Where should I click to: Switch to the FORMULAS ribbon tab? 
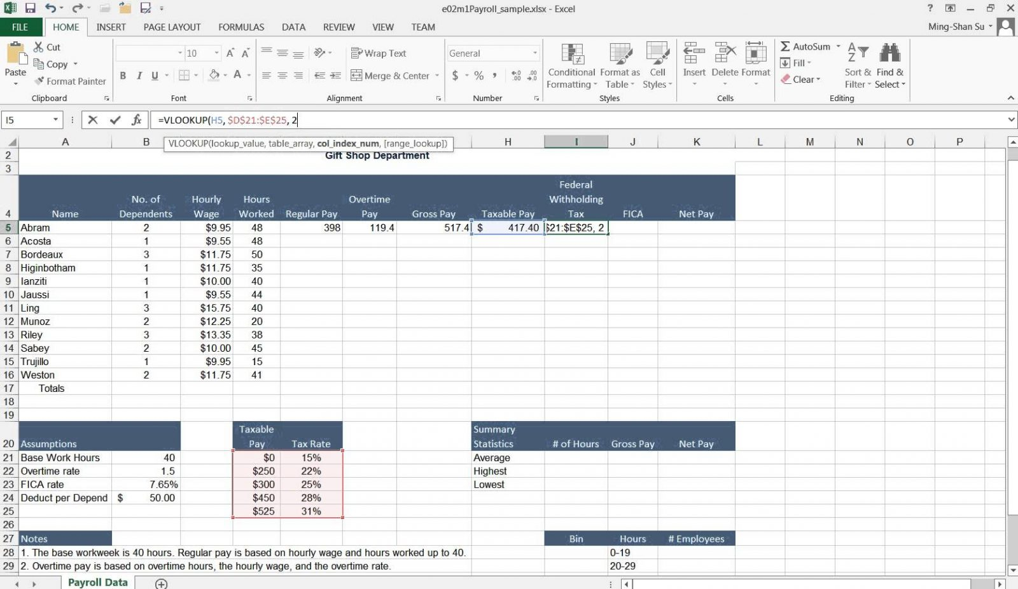241,27
